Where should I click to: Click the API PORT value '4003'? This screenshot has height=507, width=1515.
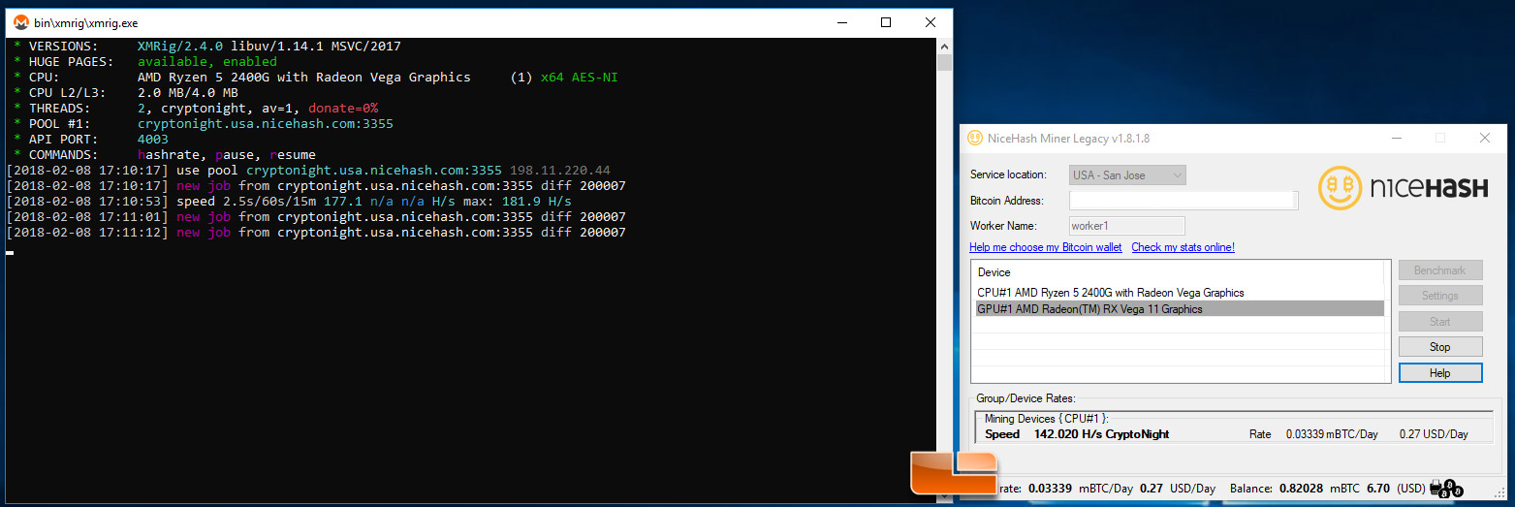coord(153,140)
